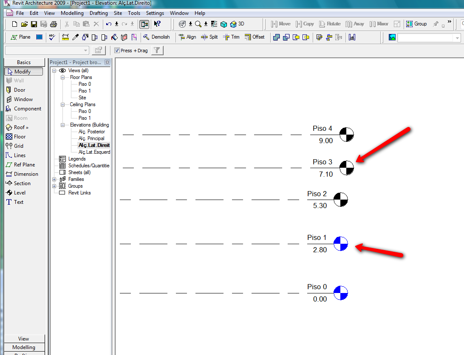
Task: Open the Drafting menu
Action: (99, 13)
